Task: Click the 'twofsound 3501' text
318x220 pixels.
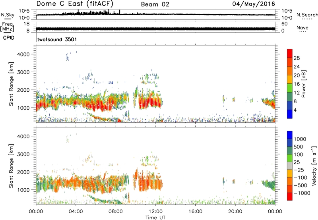Action: [57, 39]
